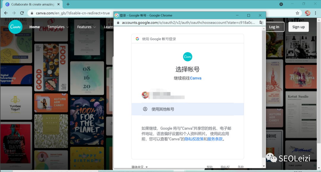This screenshot has width=321, height=172.
Task: Click the 帮助 footer link
Action: (x=210, y=167)
